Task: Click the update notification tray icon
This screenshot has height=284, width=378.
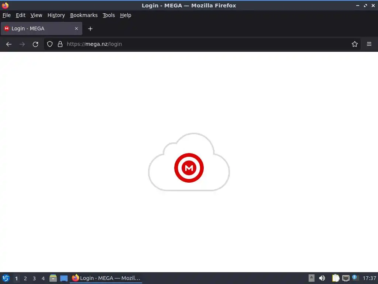Action: point(355,278)
